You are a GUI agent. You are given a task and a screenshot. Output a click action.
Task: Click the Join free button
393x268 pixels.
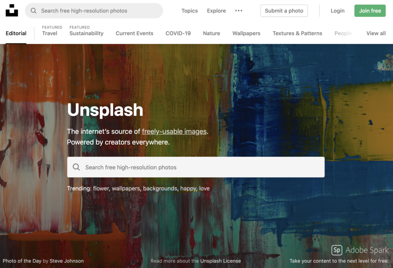point(370,11)
